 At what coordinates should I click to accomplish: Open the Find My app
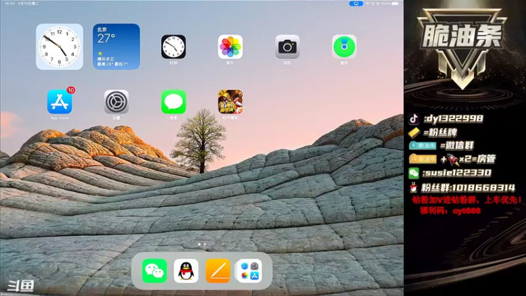(344, 47)
